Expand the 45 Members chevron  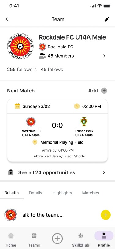(x=104, y=56)
